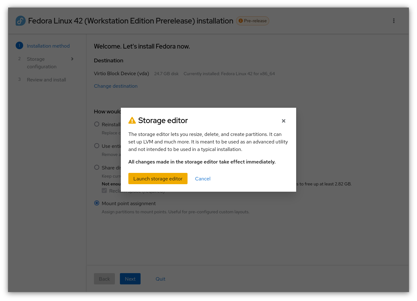The width and height of the screenshot is (417, 301).
Task: Expand the Storage configuration step chevron
Action: 72,59
